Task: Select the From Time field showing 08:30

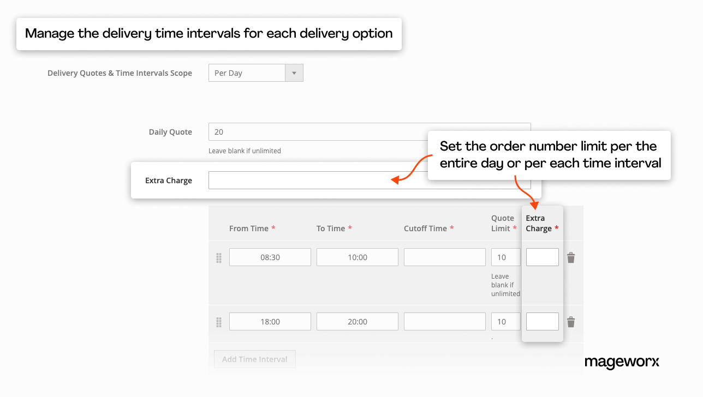Action: (270, 257)
